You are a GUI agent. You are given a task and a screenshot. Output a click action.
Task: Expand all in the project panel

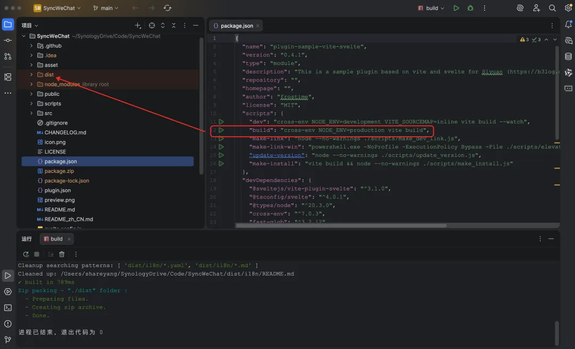(x=163, y=26)
